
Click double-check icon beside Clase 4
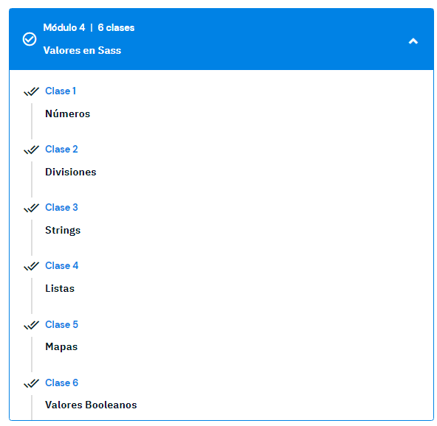[31, 266]
